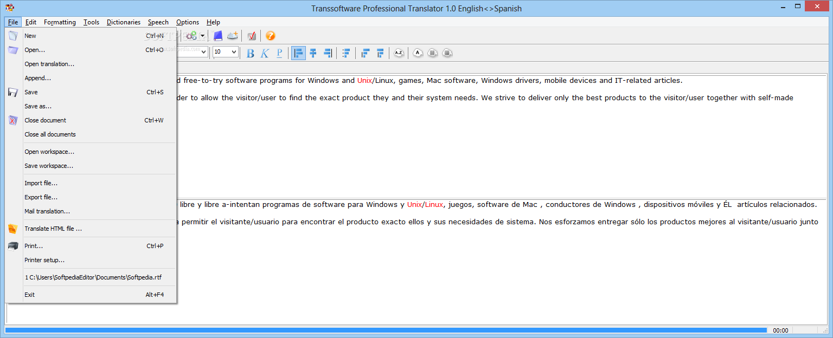Toggle bold formatting with the B icon

point(251,53)
